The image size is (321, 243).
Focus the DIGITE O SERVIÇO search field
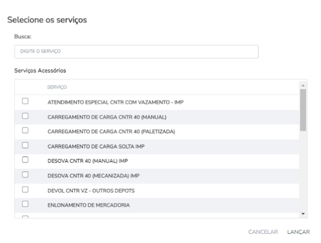(x=136, y=51)
